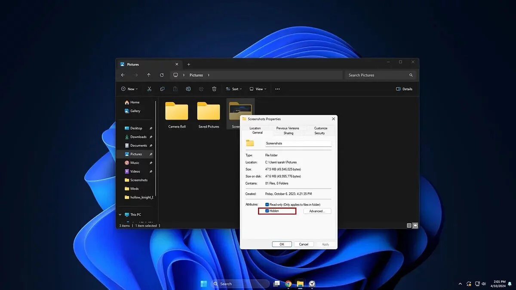This screenshot has height=290, width=516.
Task: Switch to the Security tab
Action: pyautogui.click(x=319, y=133)
